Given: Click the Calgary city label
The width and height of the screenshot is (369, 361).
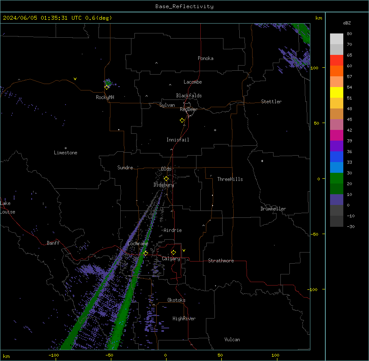Looking at the screenshot, I should click(171, 259).
